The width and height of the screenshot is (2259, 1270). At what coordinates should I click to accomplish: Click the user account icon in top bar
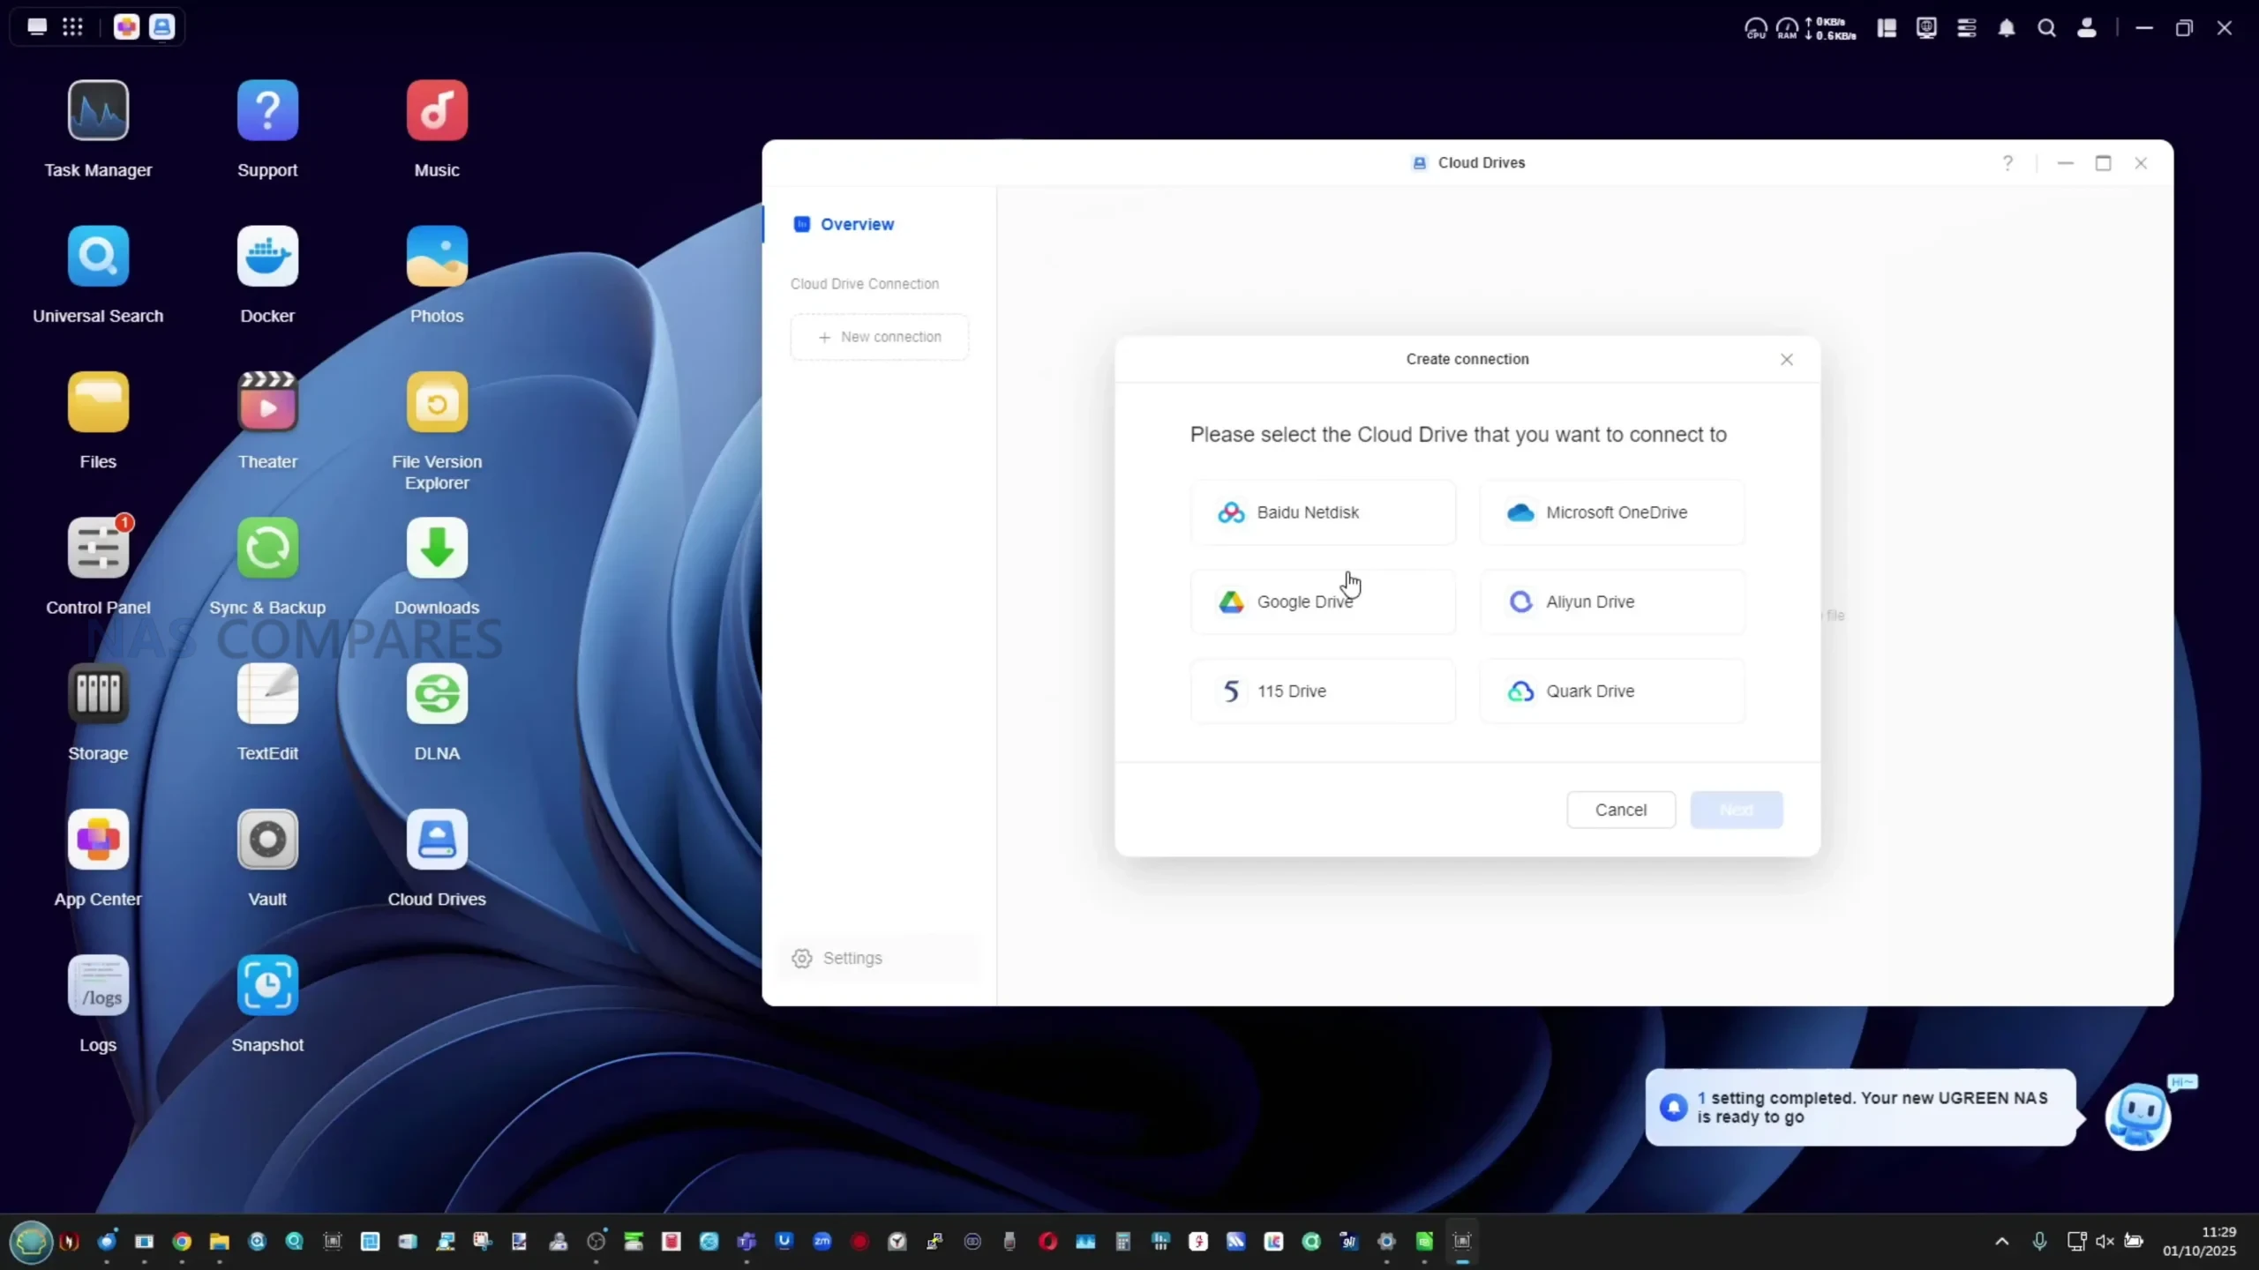click(x=2087, y=28)
